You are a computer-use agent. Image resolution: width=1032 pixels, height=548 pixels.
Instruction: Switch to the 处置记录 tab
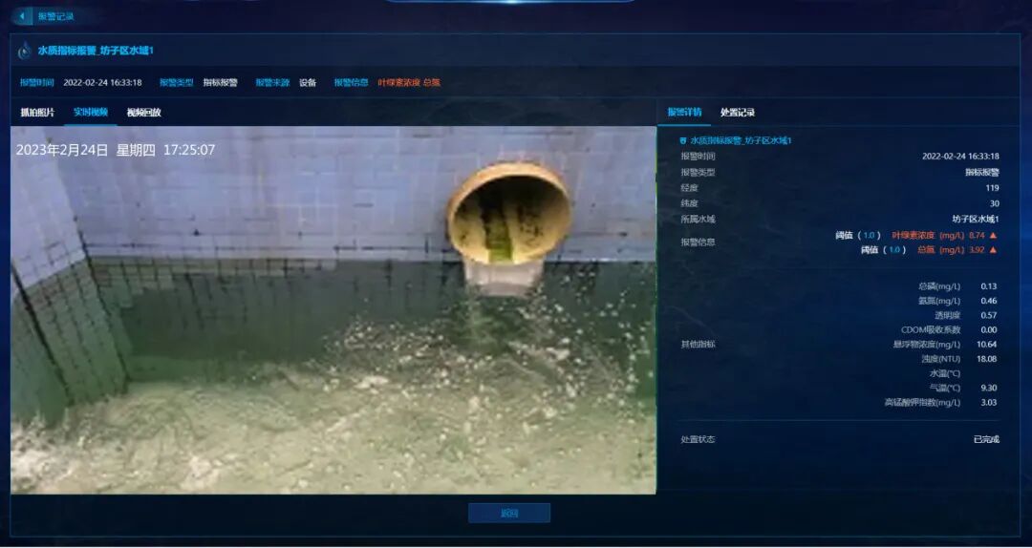click(737, 113)
